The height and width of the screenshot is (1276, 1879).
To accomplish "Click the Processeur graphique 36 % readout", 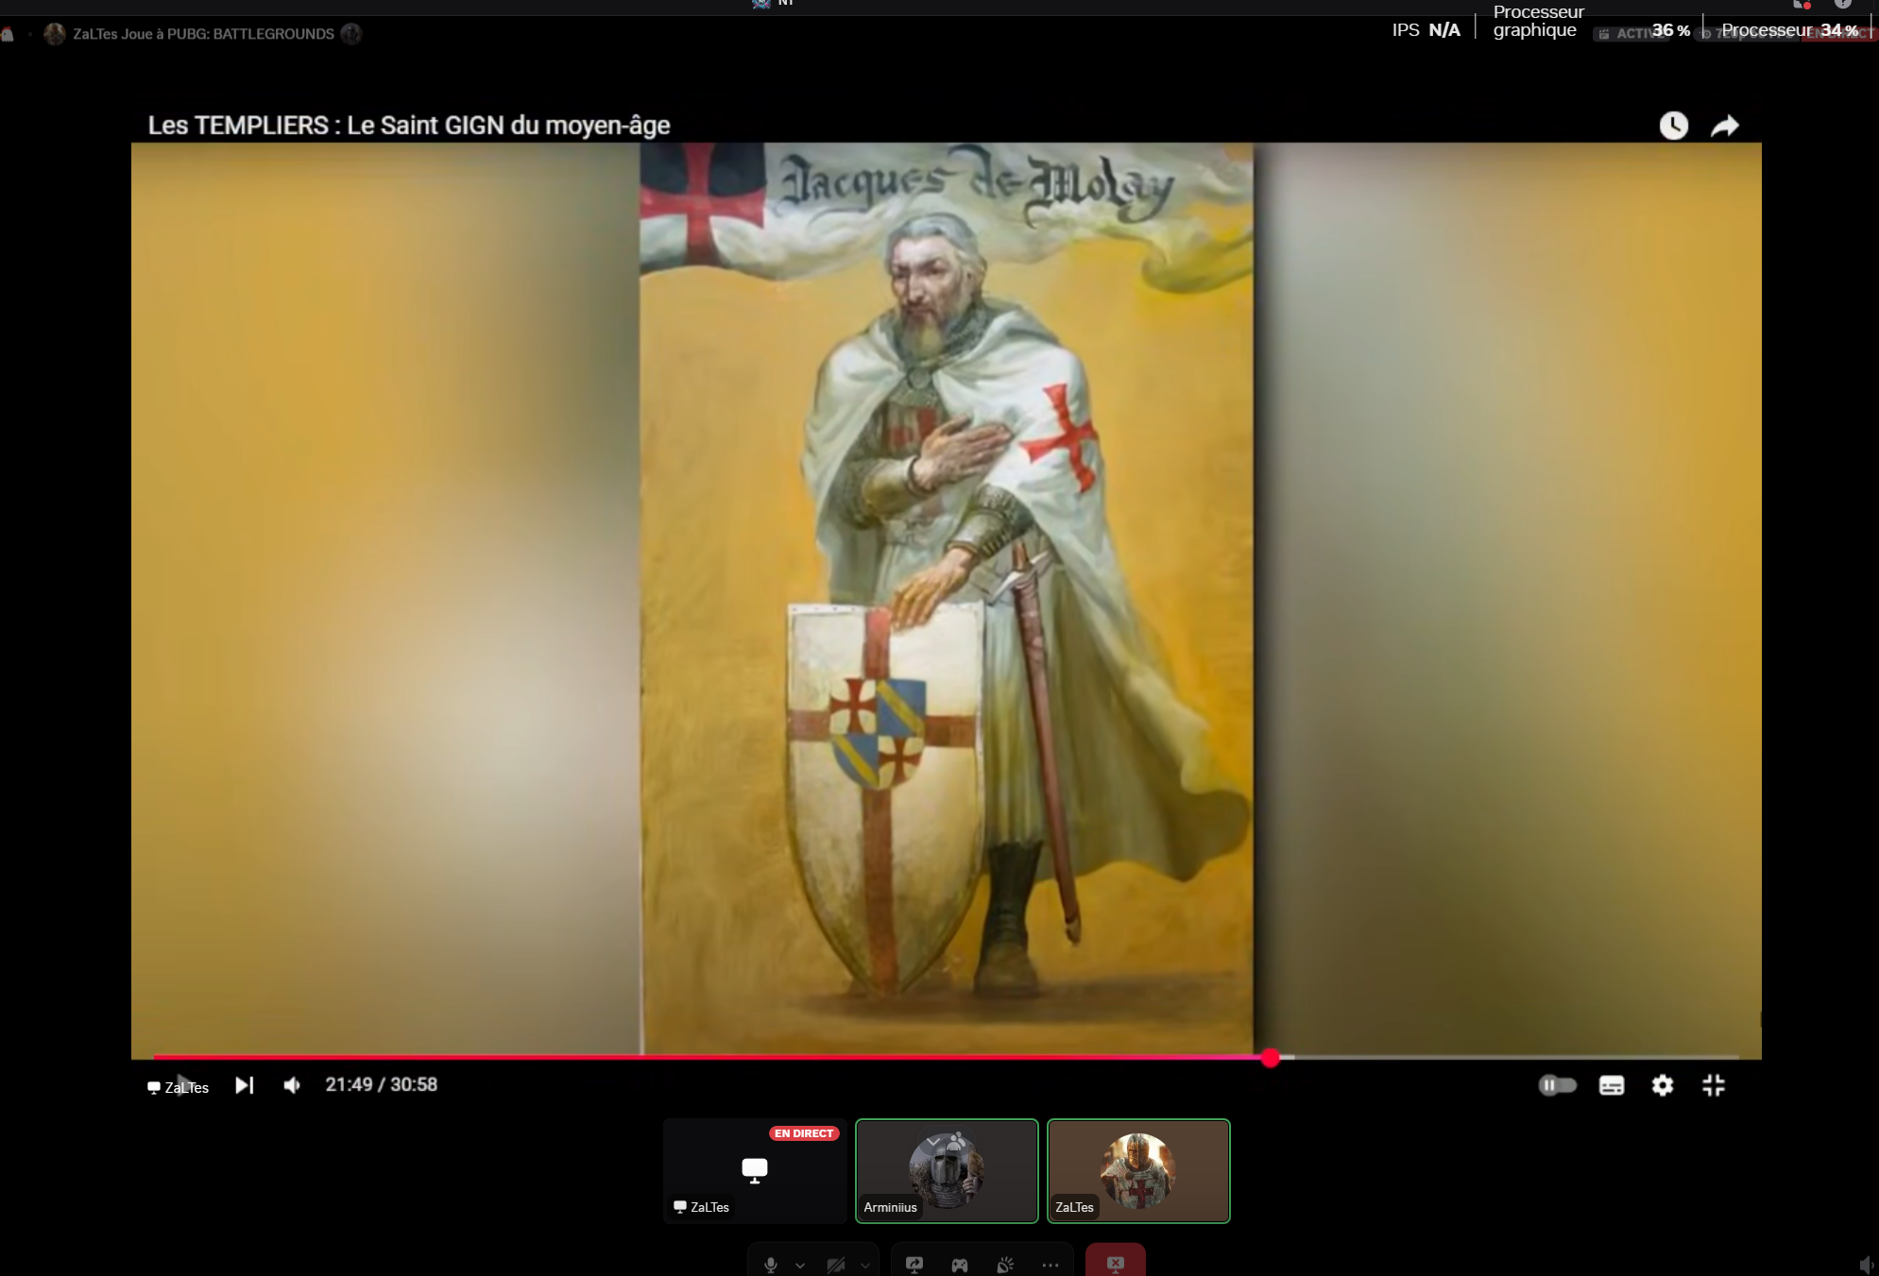I will click(x=1591, y=22).
